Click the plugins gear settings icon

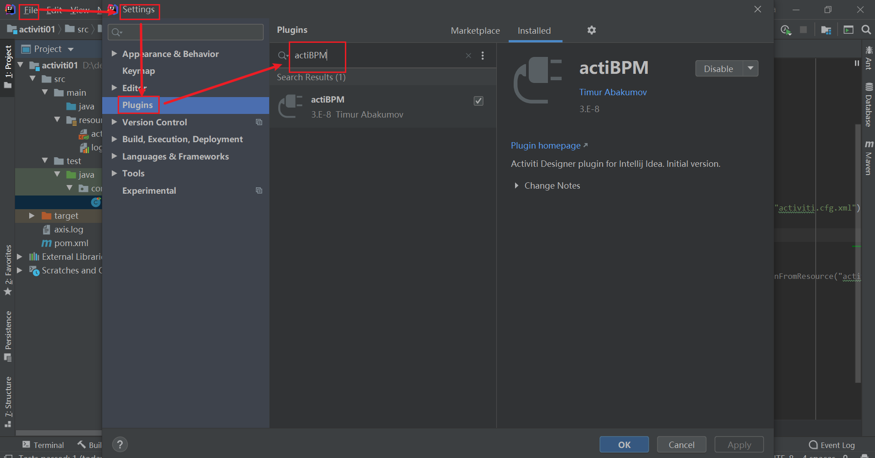tap(591, 30)
